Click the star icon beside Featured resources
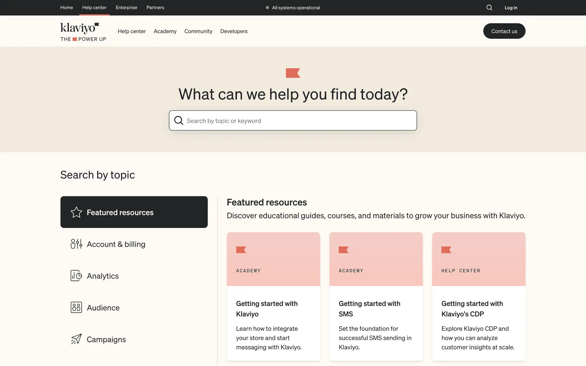Viewport: 586px width, 366px height. (x=76, y=212)
